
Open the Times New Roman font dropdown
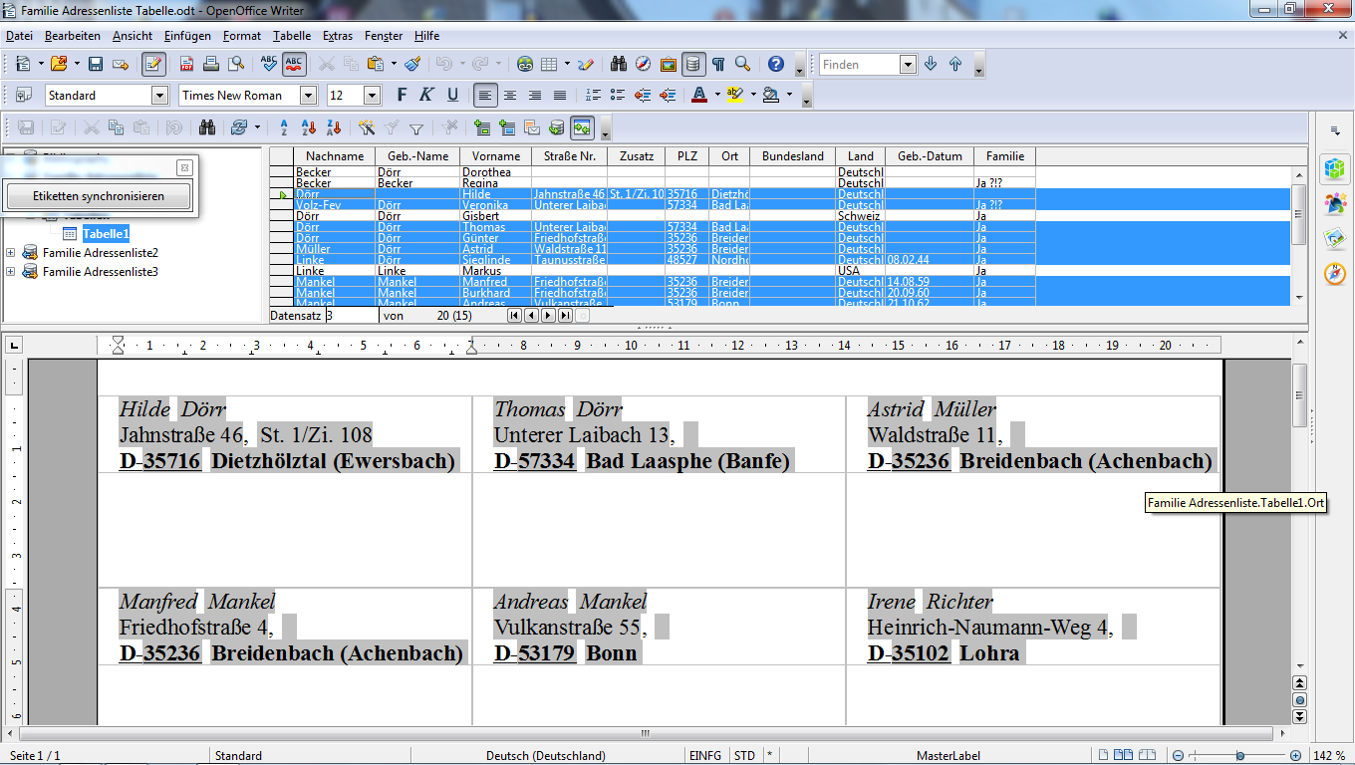[308, 96]
